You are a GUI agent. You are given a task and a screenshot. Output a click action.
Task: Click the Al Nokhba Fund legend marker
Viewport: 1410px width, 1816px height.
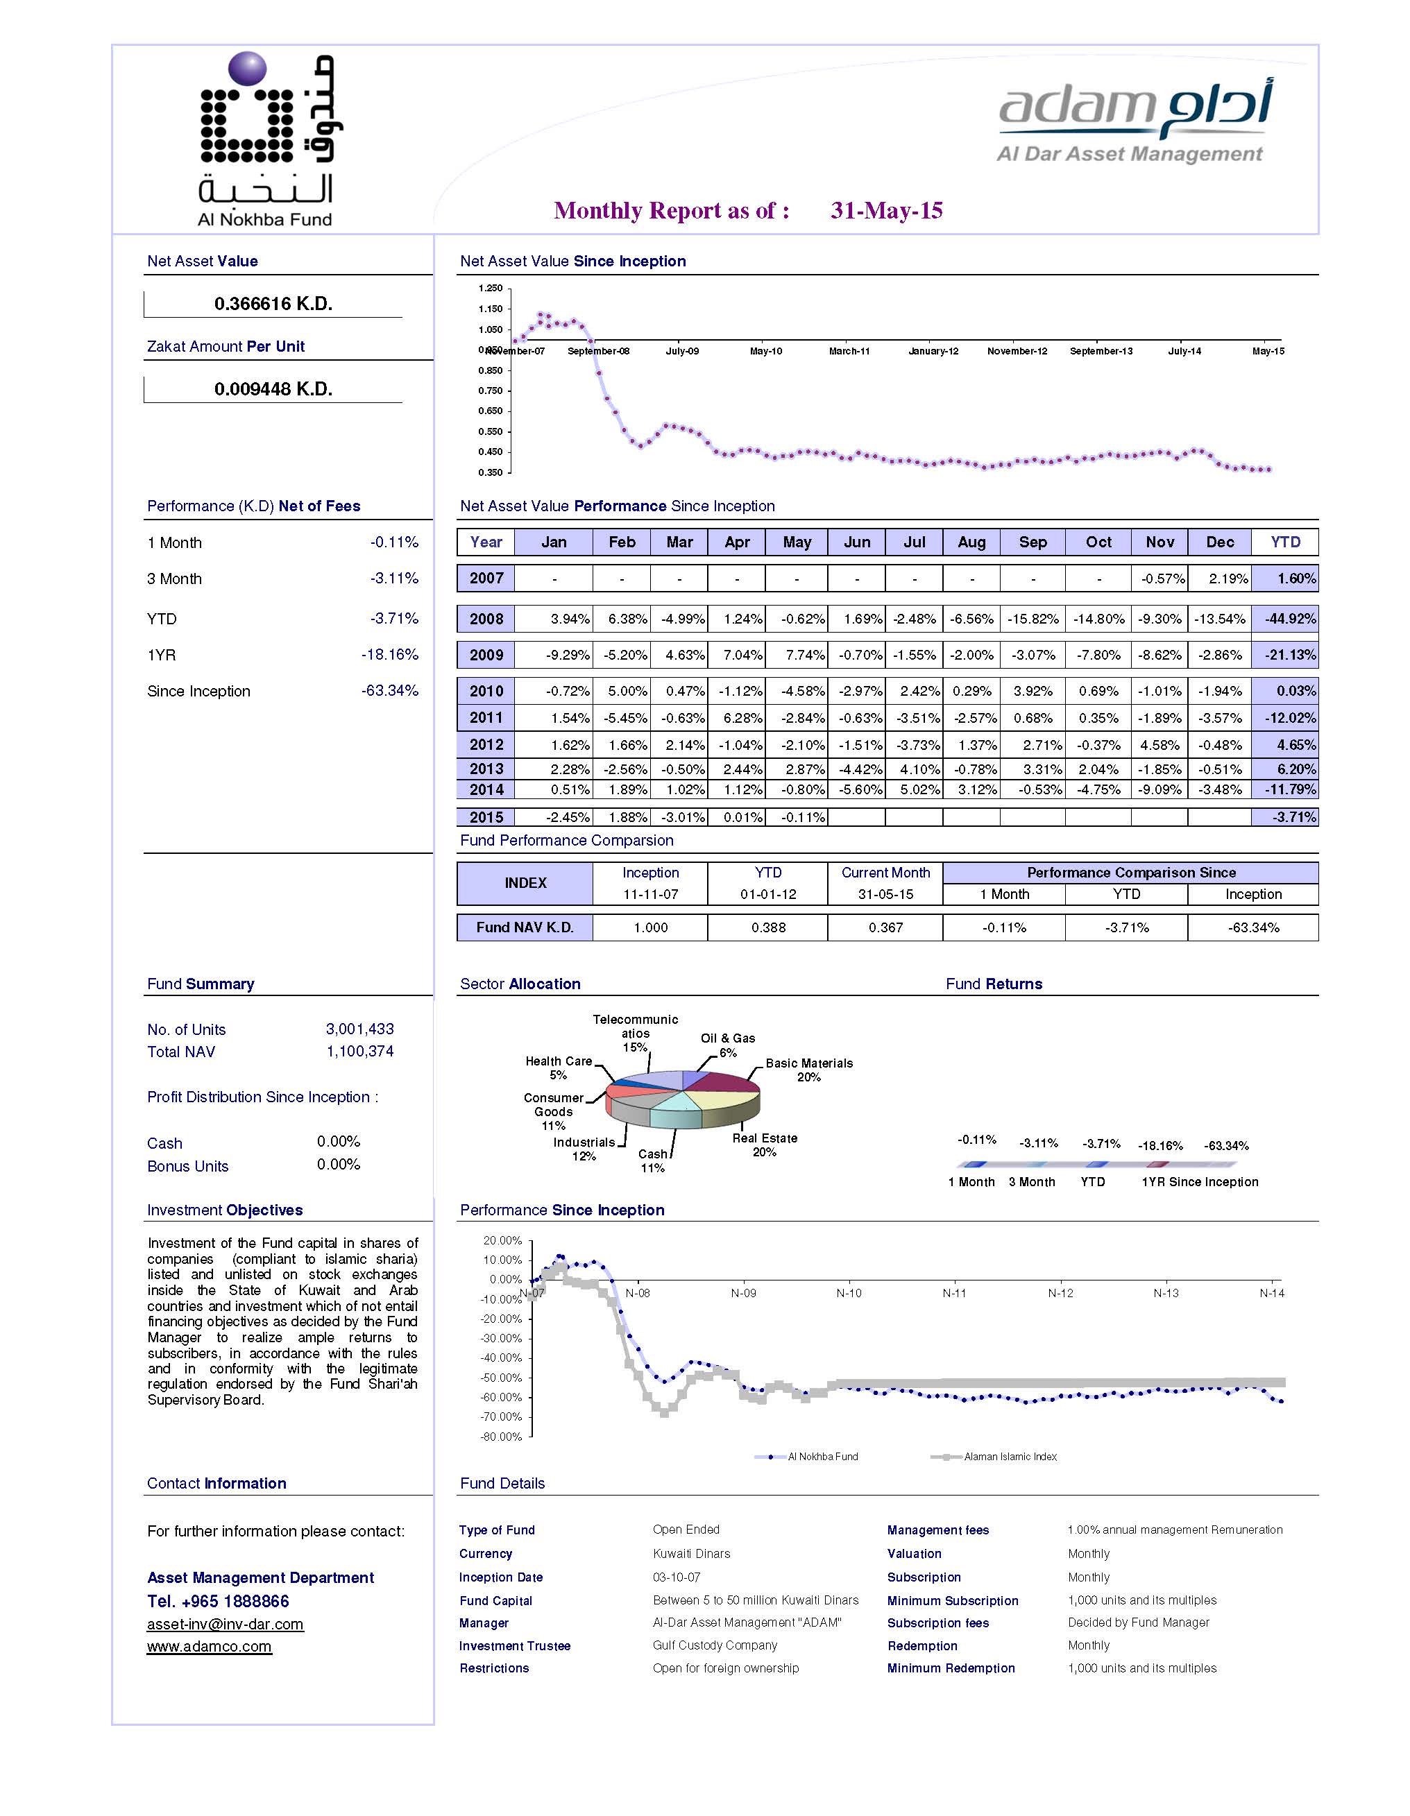(771, 1456)
